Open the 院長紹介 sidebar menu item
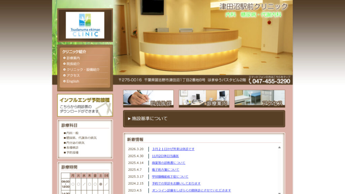345x194 pixels. pos(73,64)
